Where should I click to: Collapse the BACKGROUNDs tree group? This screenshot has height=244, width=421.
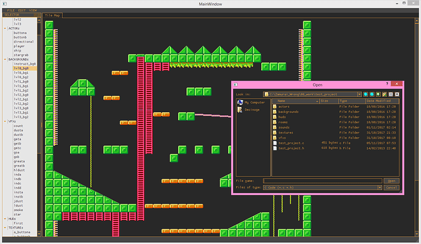coord(5,59)
